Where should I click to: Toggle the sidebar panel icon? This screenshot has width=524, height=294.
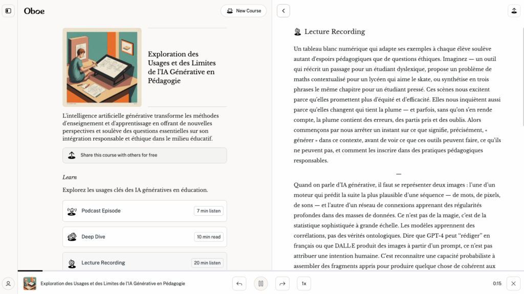pos(8,11)
